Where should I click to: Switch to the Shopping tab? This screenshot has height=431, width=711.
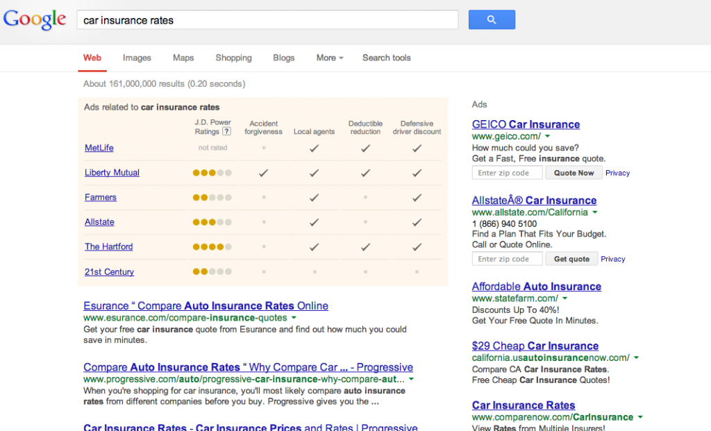click(233, 58)
